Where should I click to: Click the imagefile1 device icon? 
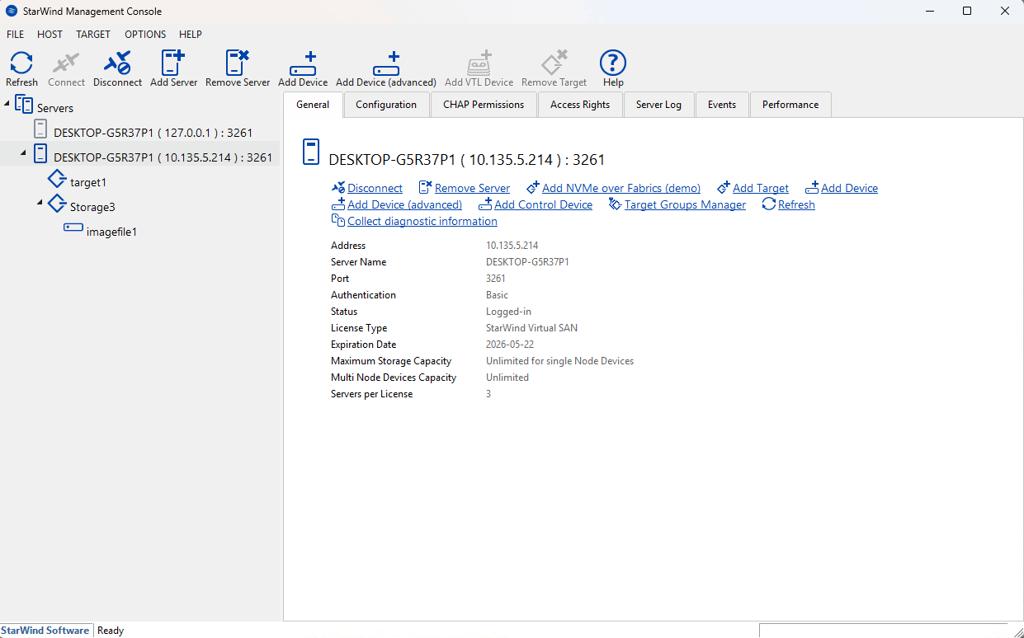click(x=73, y=228)
